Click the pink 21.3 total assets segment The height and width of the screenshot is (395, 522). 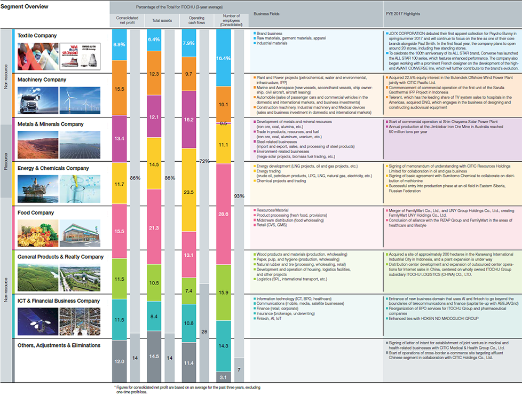pyautogui.click(x=154, y=227)
